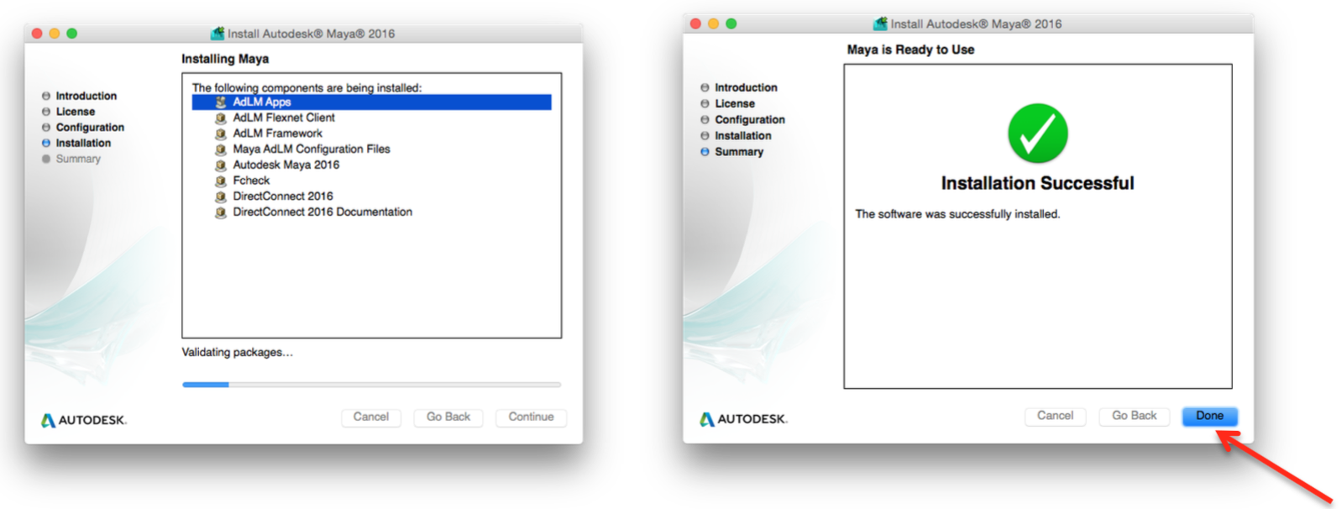The height and width of the screenshot is (509, 1342).
Task: Click the Introduction step label in the Installing Maya window
Action: 86,97
